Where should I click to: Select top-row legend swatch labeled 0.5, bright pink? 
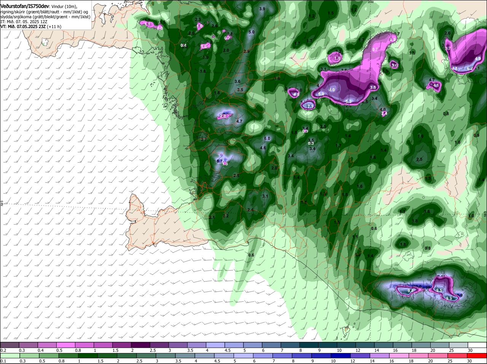(65, 345)
